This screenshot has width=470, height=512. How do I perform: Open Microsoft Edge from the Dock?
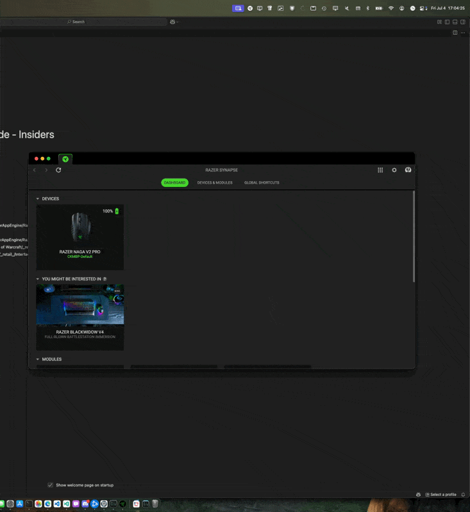coord(47,504)
